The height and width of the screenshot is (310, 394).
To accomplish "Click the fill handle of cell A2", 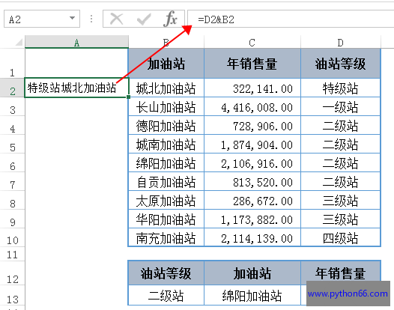I will pyautogui.click(x=128, y=97).
